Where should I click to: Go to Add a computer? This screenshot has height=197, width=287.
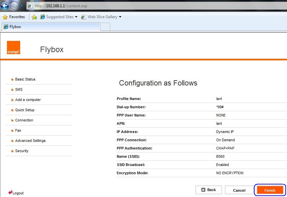[28, 100]
